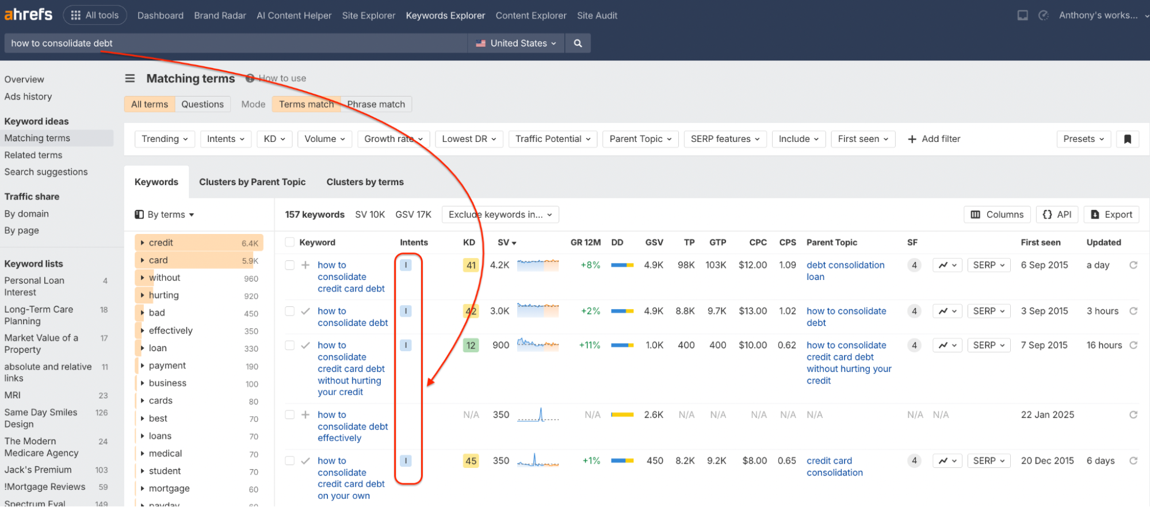Select all keywords with header checkbox
The width and height of the screenshot is (1150, 507).
pos(290,243)
